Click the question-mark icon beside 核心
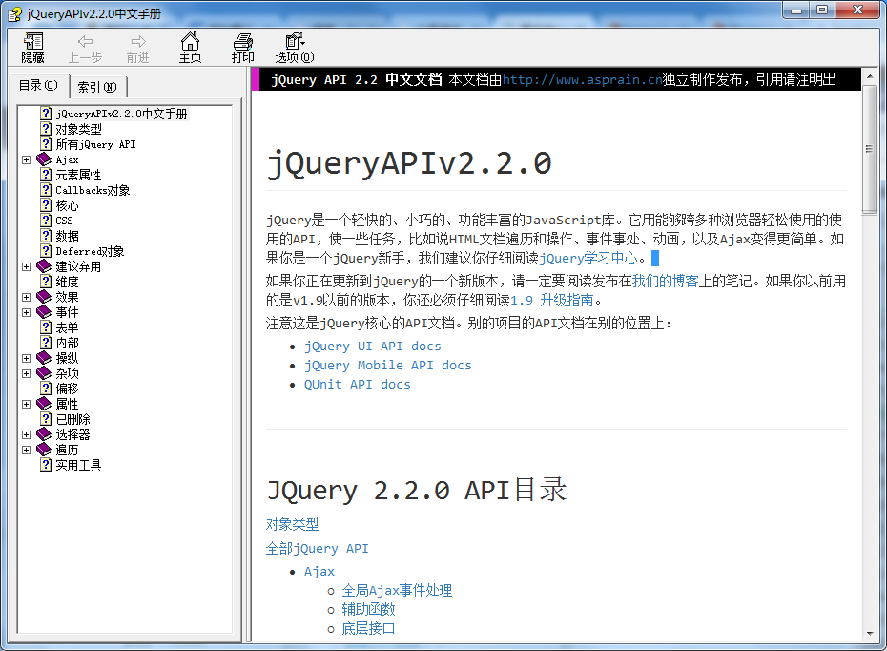 tap(44, 204)
